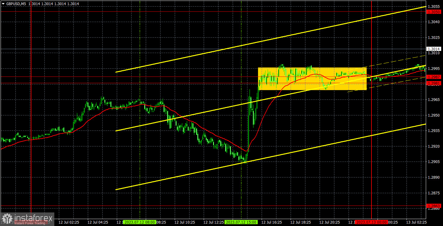Screen dimensions: 443x226
Task: Select the current price label 1.3014
Action: pos(434,49)
